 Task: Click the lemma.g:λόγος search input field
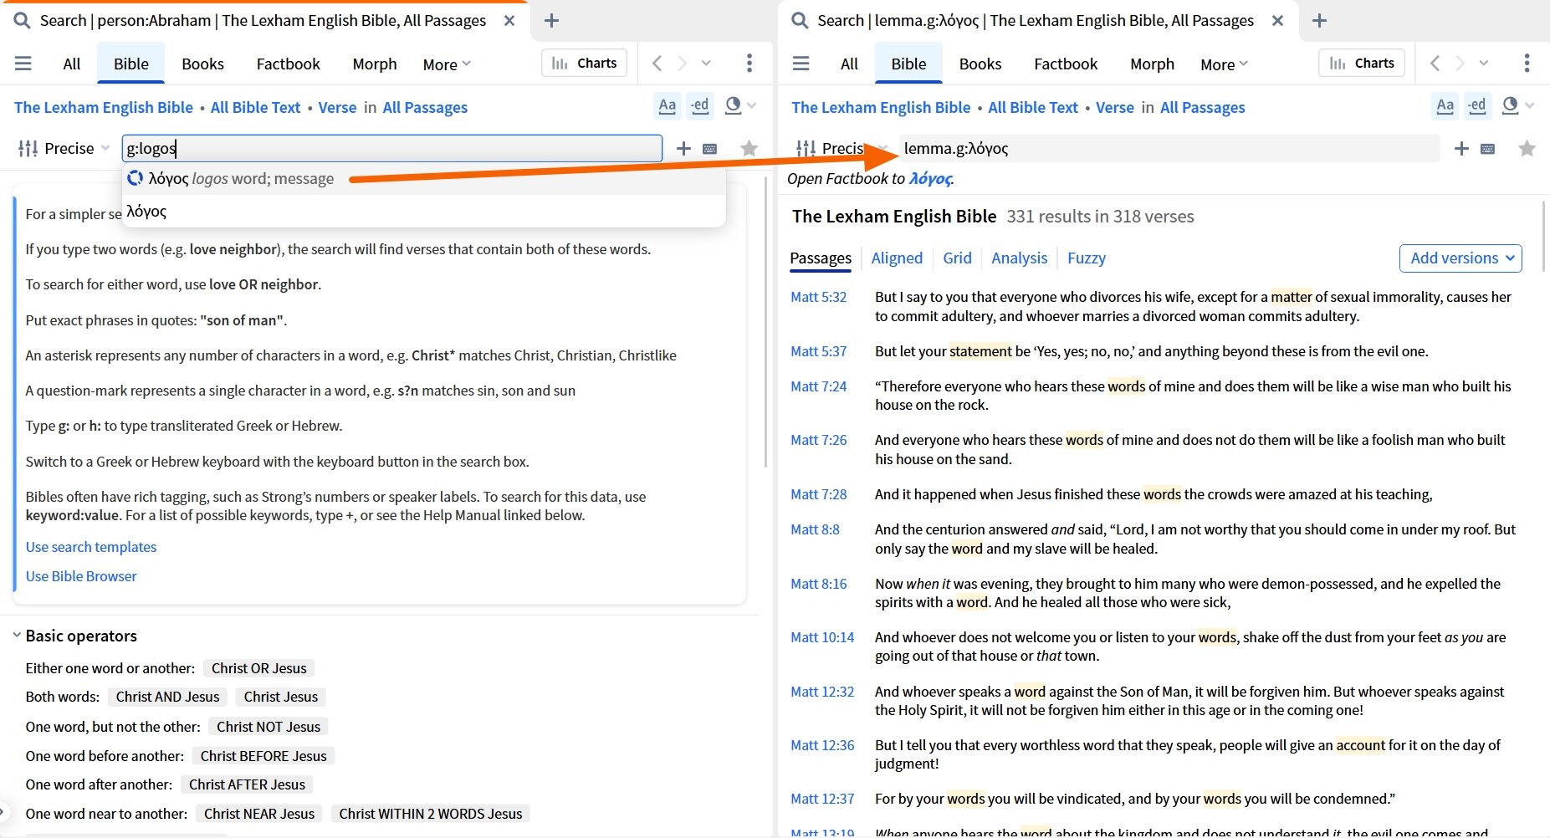click(x=1169, y=148)
